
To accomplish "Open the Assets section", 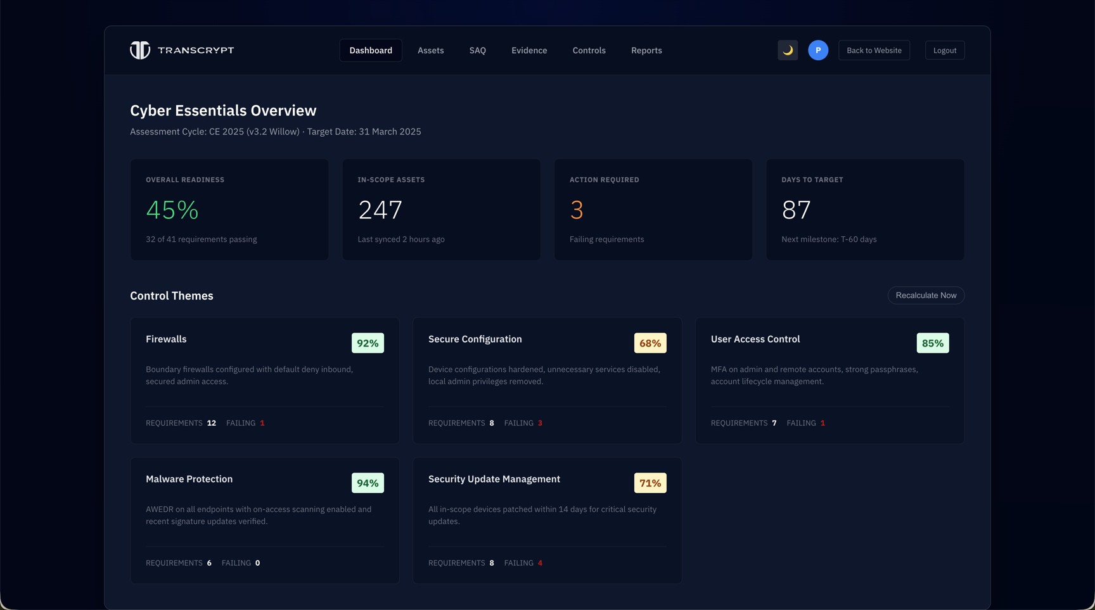I will [430, 50].
